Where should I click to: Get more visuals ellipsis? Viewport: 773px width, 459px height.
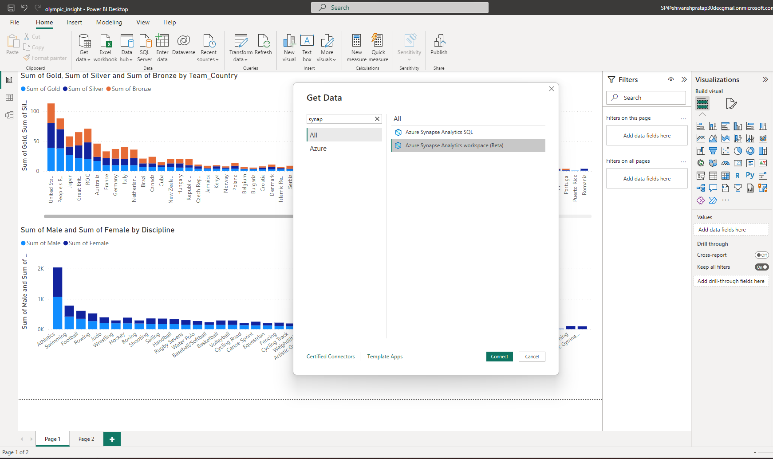[726, 200]
